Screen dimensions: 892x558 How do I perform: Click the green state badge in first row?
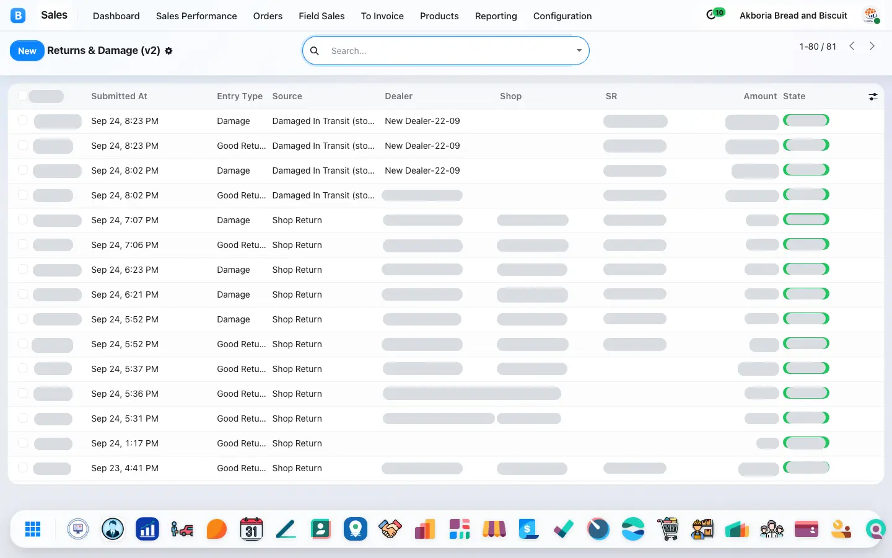pyautogui.click(x=806, y=120)
